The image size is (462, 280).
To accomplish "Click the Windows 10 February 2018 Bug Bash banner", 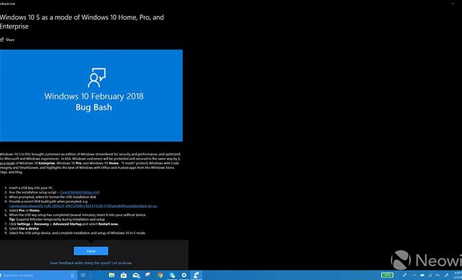I will pyautogui.click(x=91, y=96).
